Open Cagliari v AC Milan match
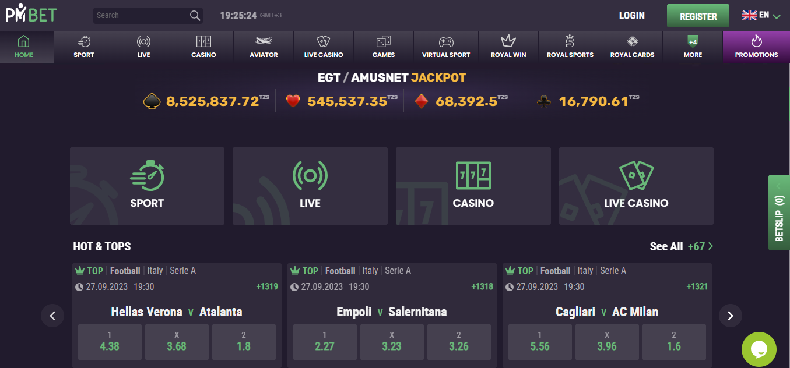Screen dimensions: 790x368 (x=607, y=312)
